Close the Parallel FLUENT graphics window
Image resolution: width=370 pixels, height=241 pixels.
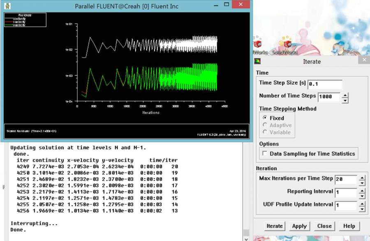240,4
